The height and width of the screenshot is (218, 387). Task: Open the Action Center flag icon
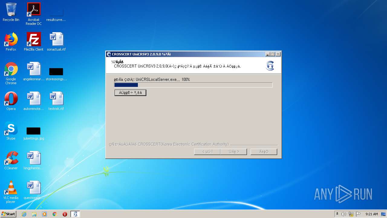358,214
